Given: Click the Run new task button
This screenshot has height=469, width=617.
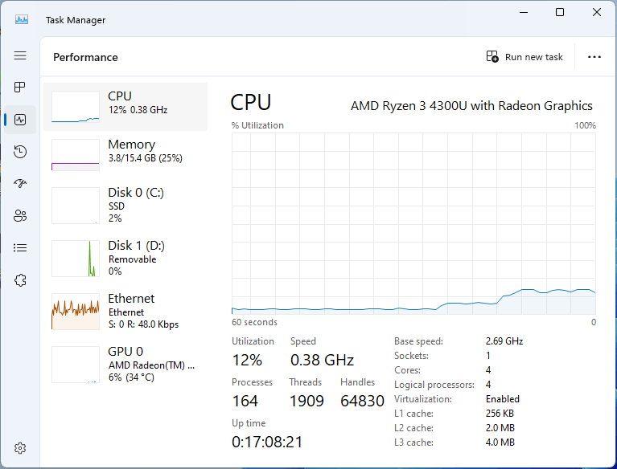Looking at the screenshot, I should pyautogui.click(x=524, y=57).
